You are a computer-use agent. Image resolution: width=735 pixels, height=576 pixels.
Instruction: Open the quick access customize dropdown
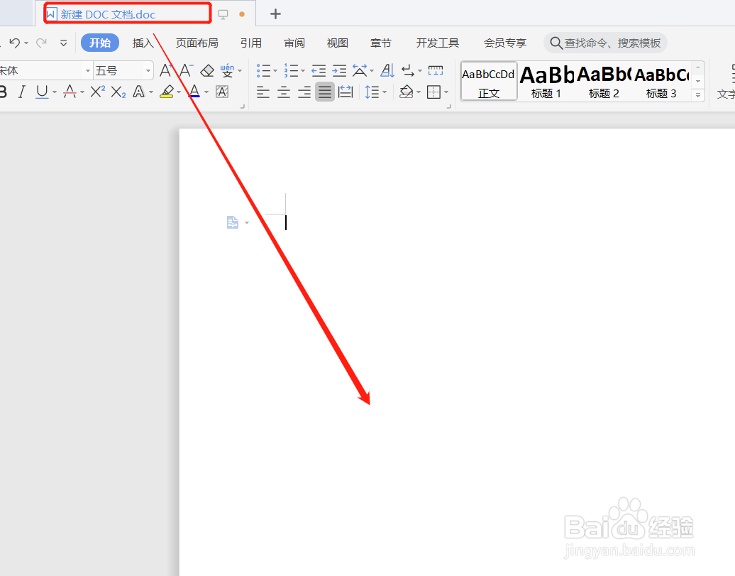click(x=63, y=43)
